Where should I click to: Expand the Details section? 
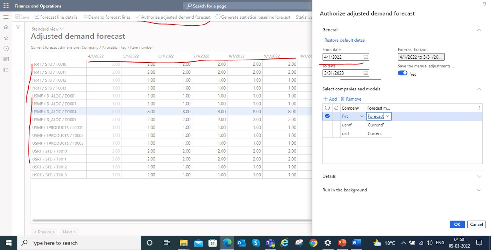coord(479,176)
